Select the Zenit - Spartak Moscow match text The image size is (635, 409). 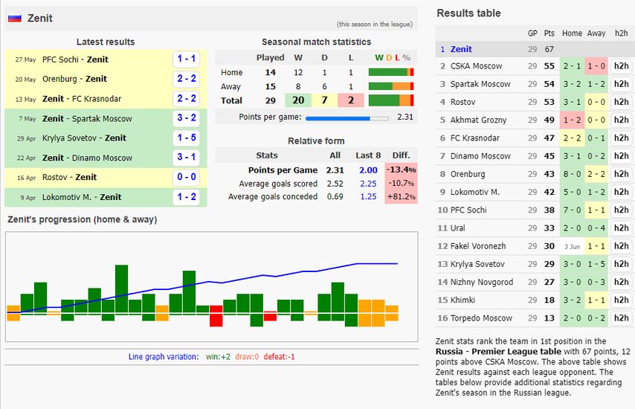point(87,119)
